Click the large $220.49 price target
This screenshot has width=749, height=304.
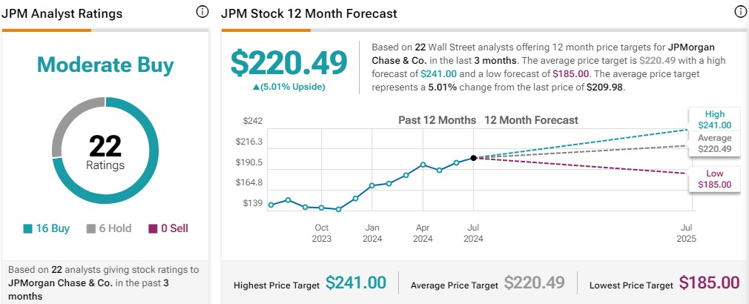click(x=288, y=62)
